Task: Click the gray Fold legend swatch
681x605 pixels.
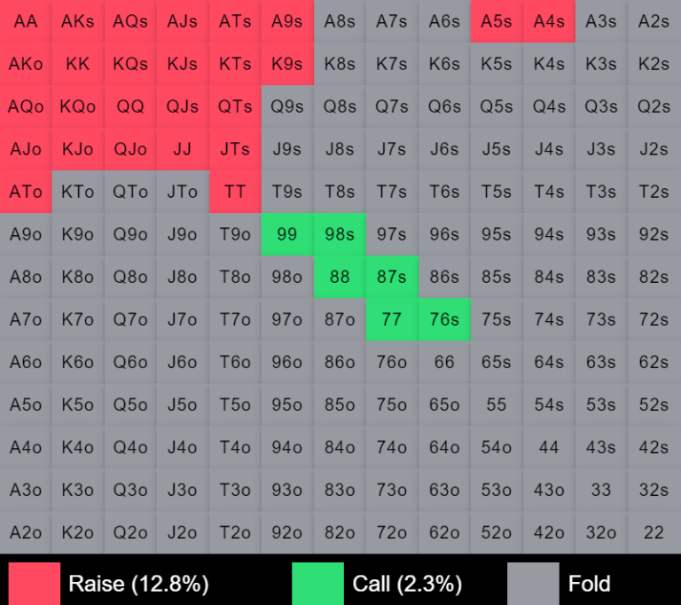Action: 533,583
